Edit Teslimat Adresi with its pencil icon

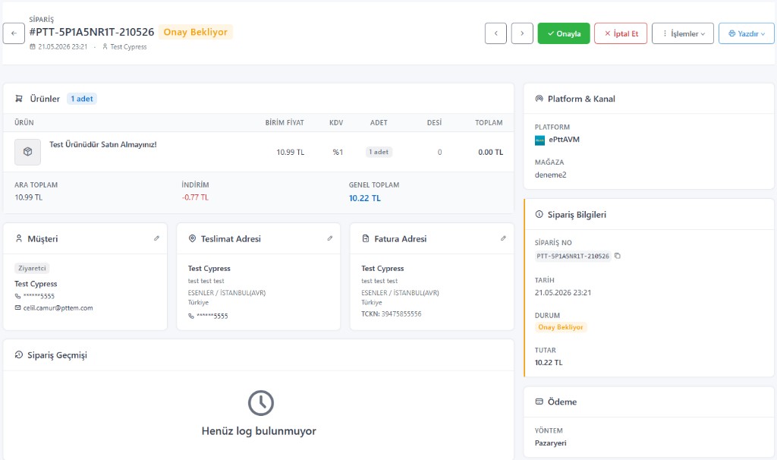(x=330, y=238)
